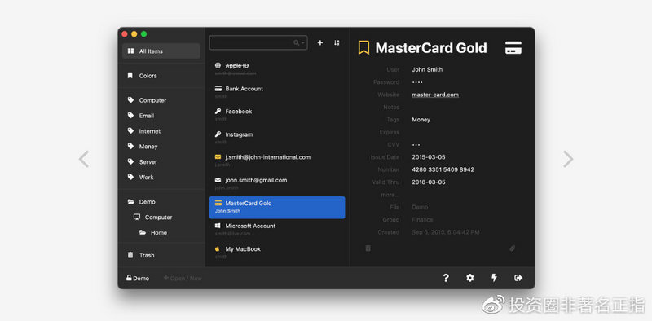Go to next image with right chevron

click(568, 159)
